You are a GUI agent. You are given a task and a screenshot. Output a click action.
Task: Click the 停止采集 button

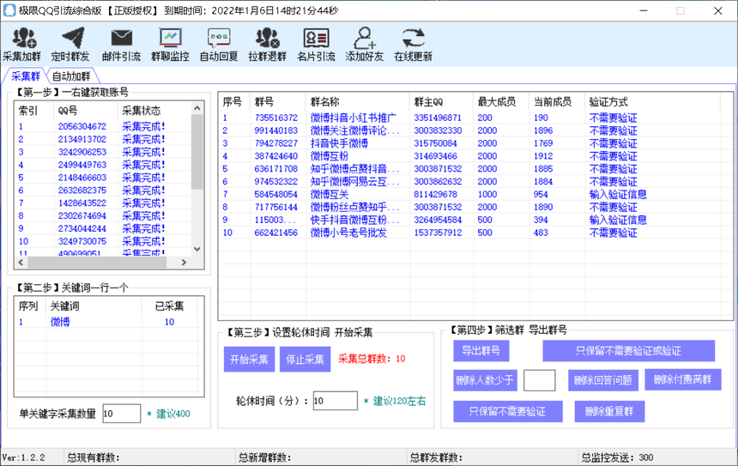305,359
